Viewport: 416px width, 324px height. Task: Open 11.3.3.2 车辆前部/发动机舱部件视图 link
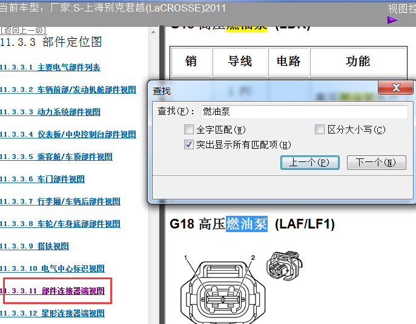(x=68, y=89)
